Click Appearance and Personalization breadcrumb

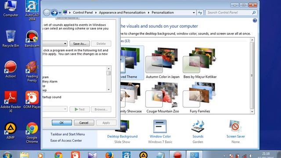(122, 13)
